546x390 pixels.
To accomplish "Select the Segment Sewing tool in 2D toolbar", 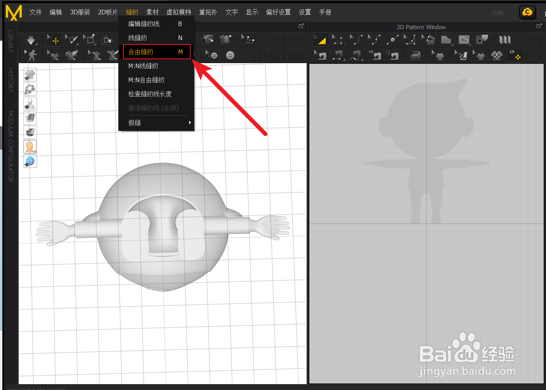I will (x=339, y=55).
